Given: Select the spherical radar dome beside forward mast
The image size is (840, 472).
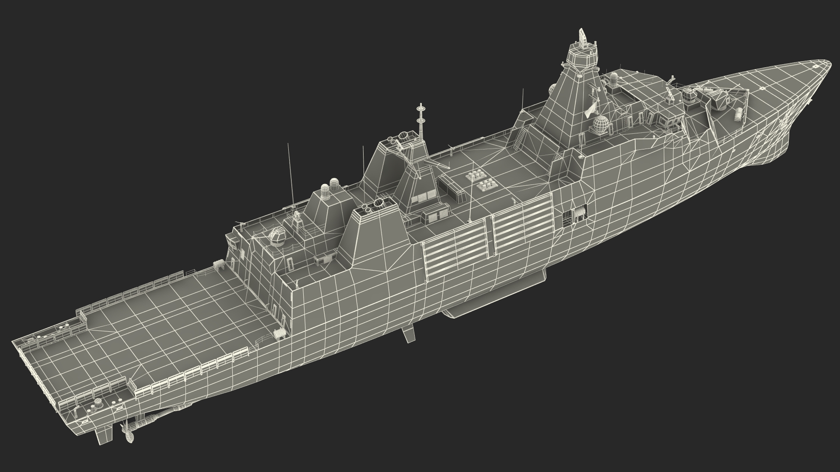Looking at the screenshot, I should 602,125.
